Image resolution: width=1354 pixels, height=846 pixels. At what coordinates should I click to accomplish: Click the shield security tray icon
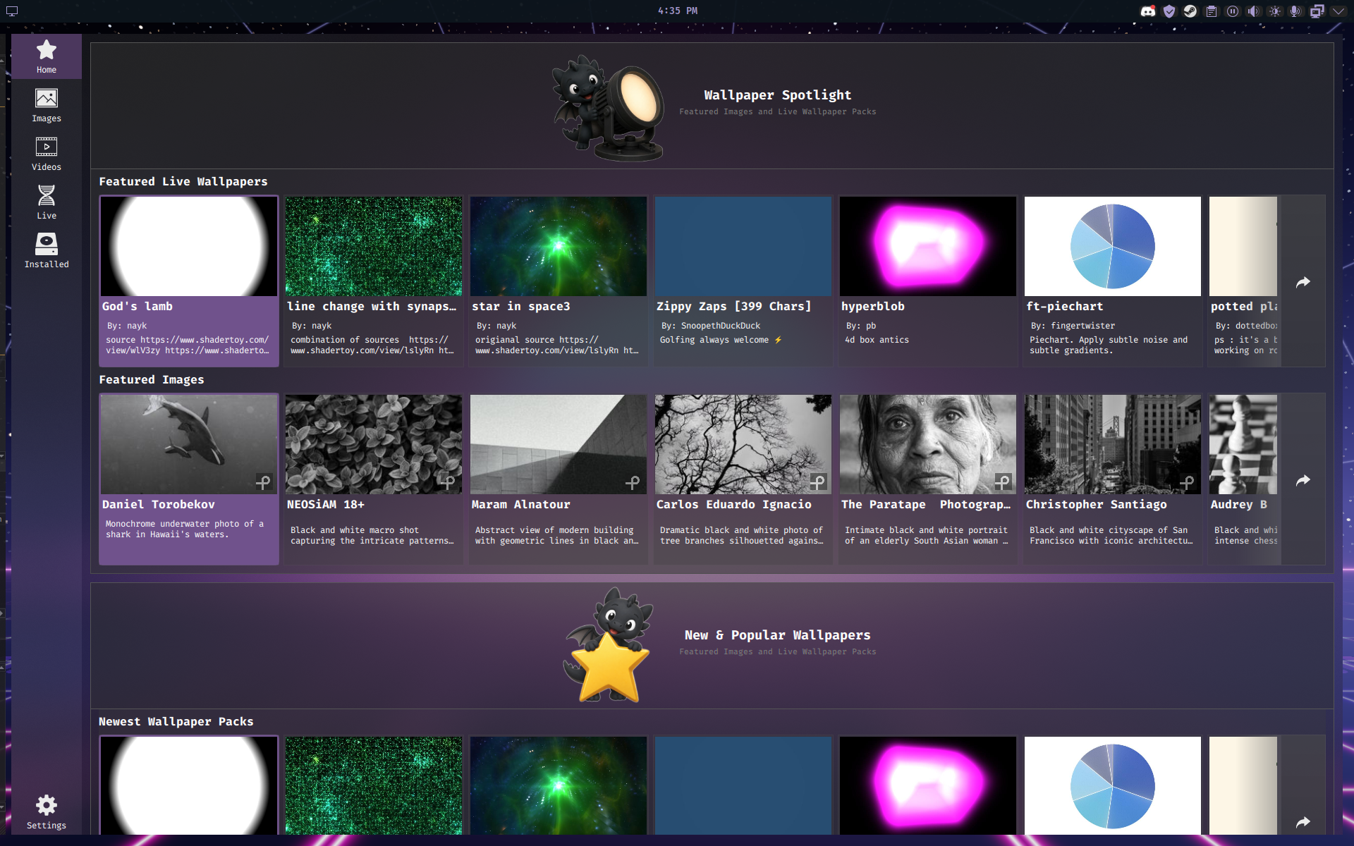(x=1169, y=11)
